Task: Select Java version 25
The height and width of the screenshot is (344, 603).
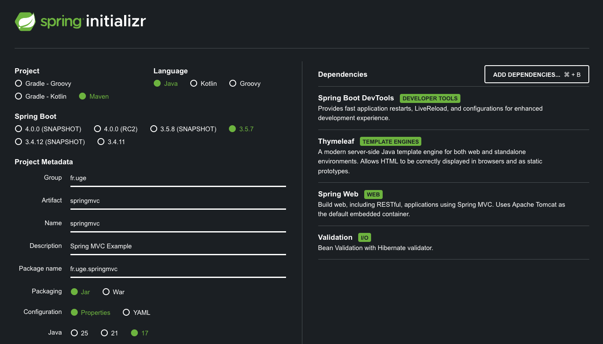Action: click(x=79, y=333)
